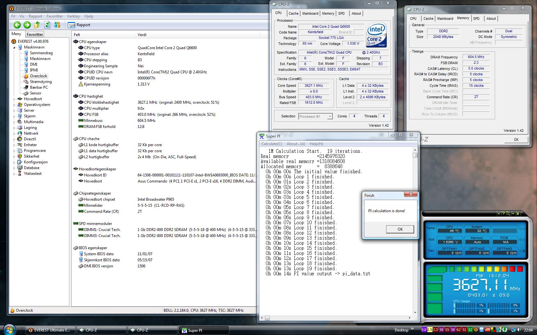The width and height of the screenshot is (537, 335).
Task: Select Strømstyring in the tree
Action: click(38, 82)
